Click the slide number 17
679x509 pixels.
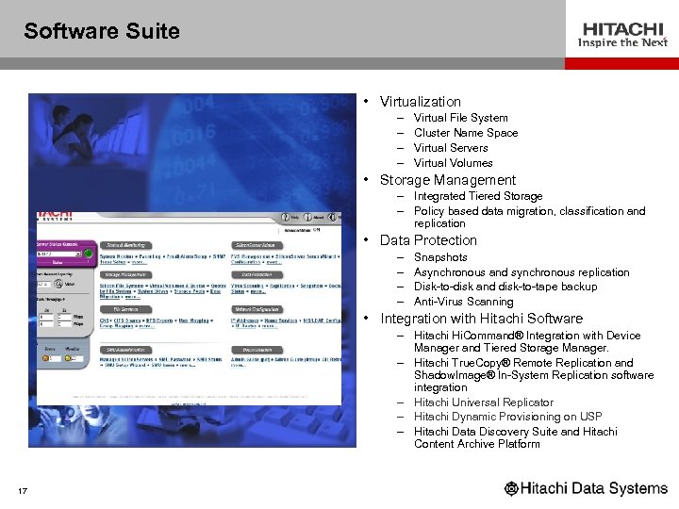click(23, 491)
